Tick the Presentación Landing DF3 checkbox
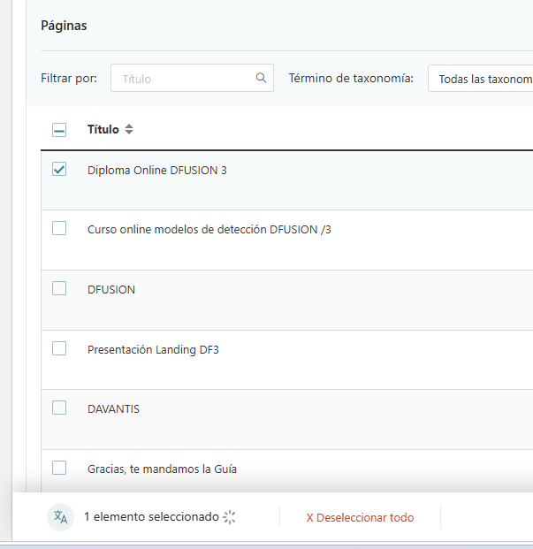533x549 pixels. (59, 348)
